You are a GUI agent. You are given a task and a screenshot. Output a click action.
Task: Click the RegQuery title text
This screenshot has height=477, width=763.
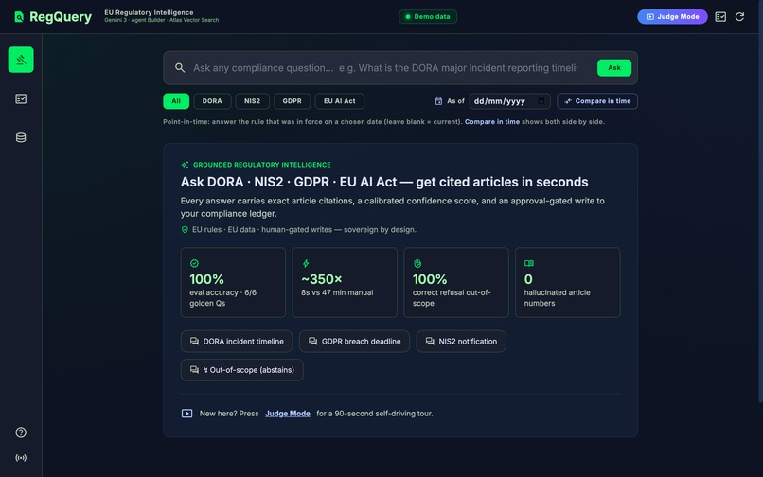click(61, 17)
